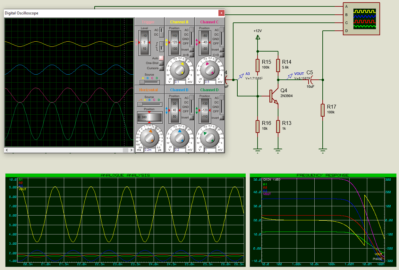
Task: Select capacitor C5 symbol
Action: click(310, 79)
